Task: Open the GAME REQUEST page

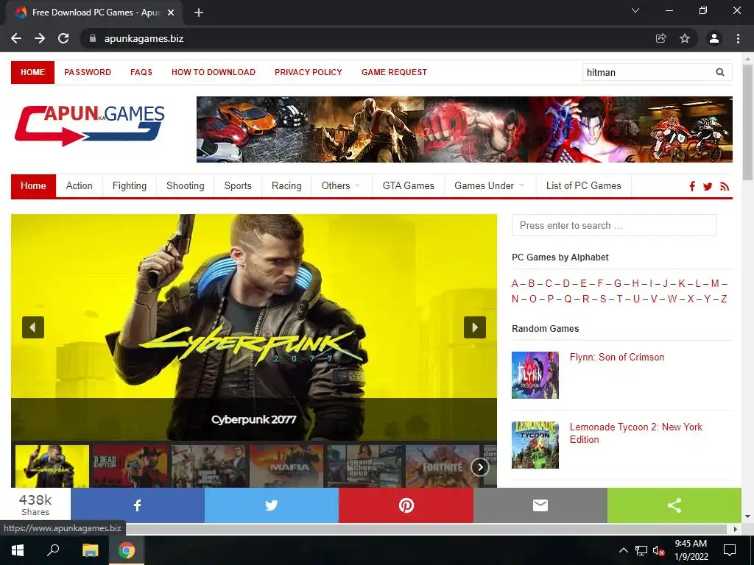Action: point(395,72)
